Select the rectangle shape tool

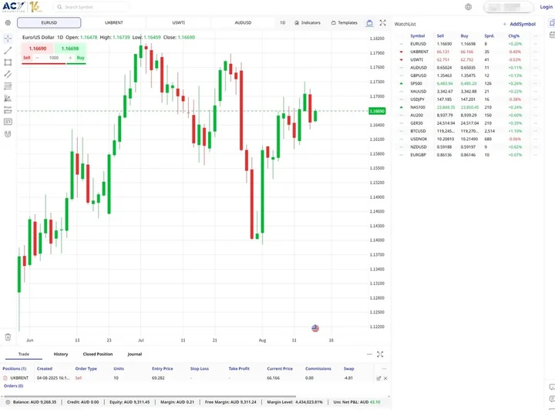8,62
